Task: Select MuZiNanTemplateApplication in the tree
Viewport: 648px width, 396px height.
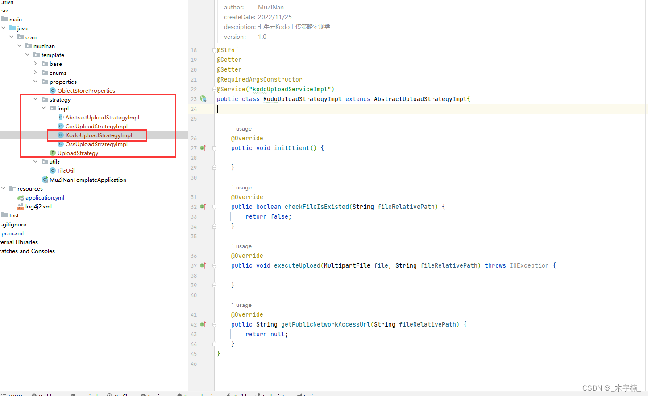Action: click(x=88, y=180)
